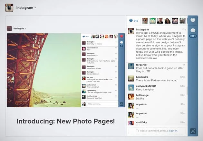Open the oopwow comment posted 30m ago
This screenshot has width=203, height=141.
157,115
